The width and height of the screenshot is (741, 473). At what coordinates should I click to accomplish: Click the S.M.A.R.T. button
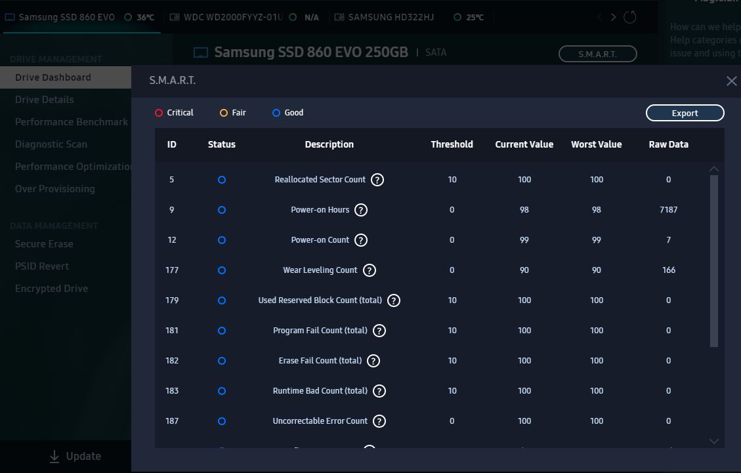pyautogui.click(x=597, y=54)
